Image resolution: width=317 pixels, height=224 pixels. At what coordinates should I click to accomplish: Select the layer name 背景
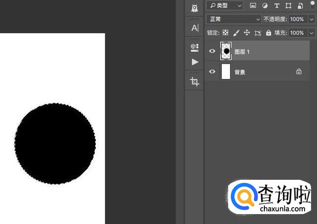(x=240, y=72)
